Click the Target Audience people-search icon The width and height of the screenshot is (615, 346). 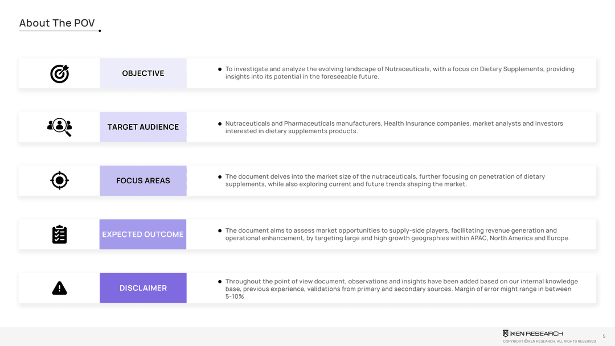pyautogui.click(x=59, y=127)
